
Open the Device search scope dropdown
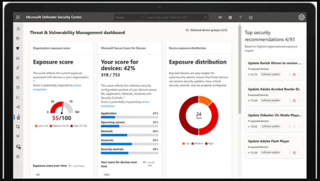coord(129,17)
